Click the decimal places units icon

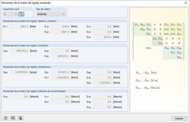(x=13, y=118)
